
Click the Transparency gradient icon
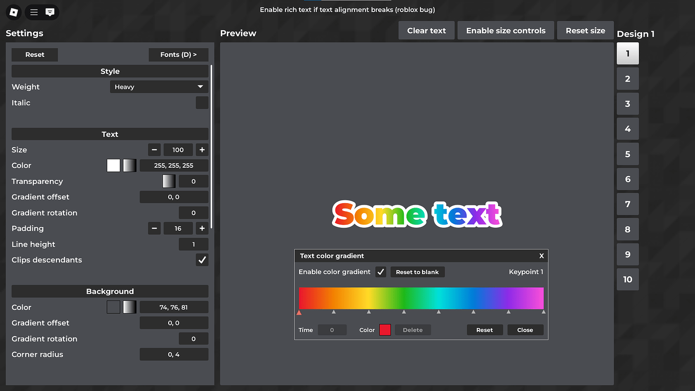coord(168,181)
